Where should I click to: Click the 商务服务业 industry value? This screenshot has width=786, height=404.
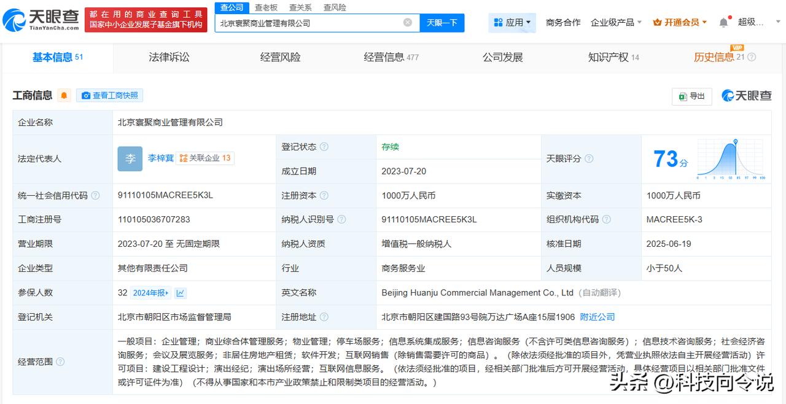click(403, 268)
